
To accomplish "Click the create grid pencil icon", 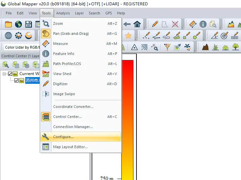I will tap(235, 36).
